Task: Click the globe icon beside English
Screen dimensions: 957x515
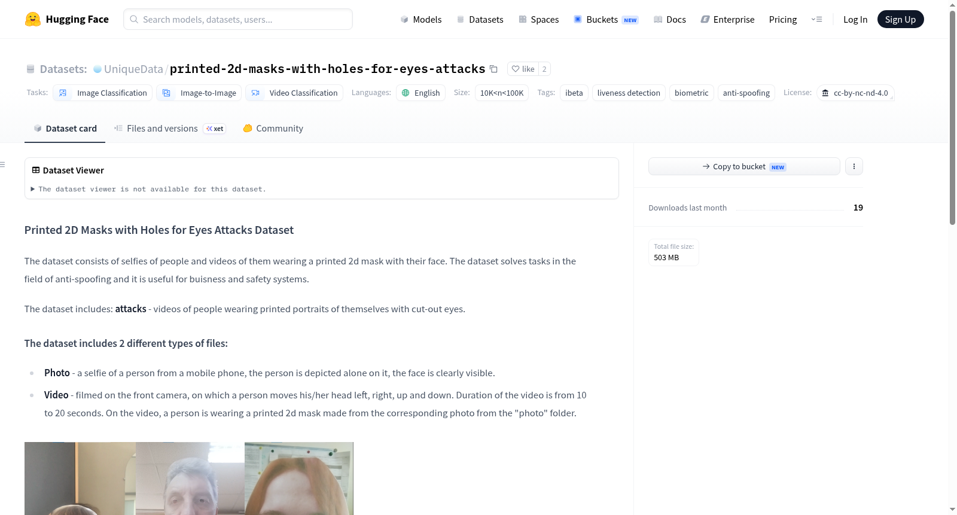Action: click(406, 93)
